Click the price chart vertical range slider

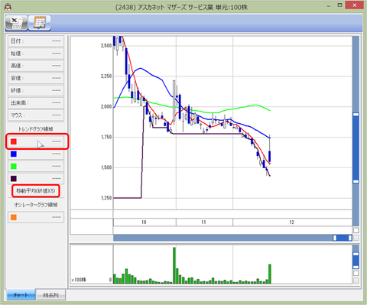point(356,148)
